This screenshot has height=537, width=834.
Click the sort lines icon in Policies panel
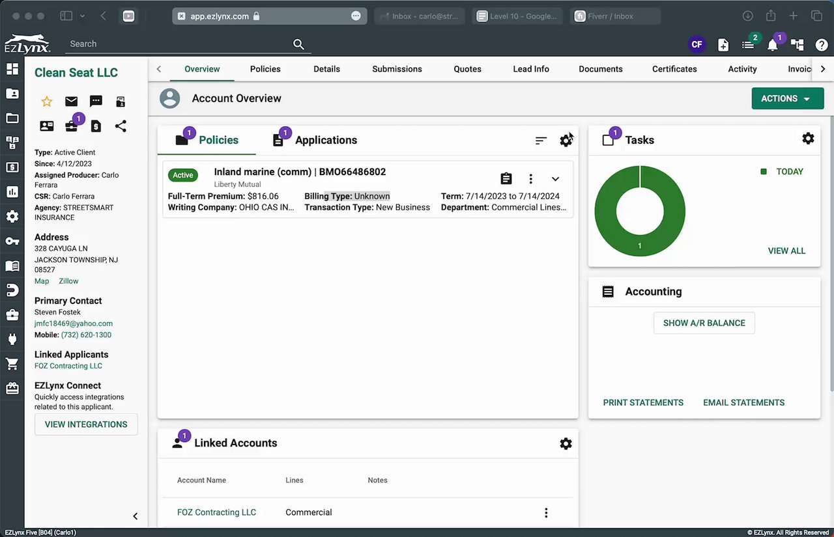pos(541,141)
